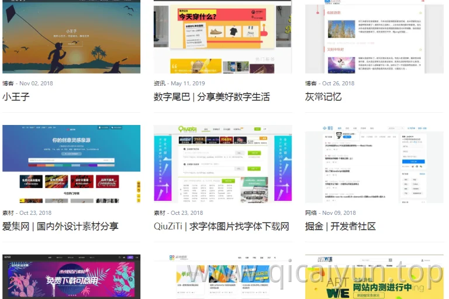Open 数字尾巴 | 分享美好数字生活 title
The width and height of the screenshot is (449, 299).
[x=212, y=97]
